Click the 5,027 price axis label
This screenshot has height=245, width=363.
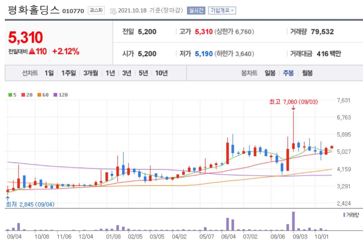pos(344,151)
